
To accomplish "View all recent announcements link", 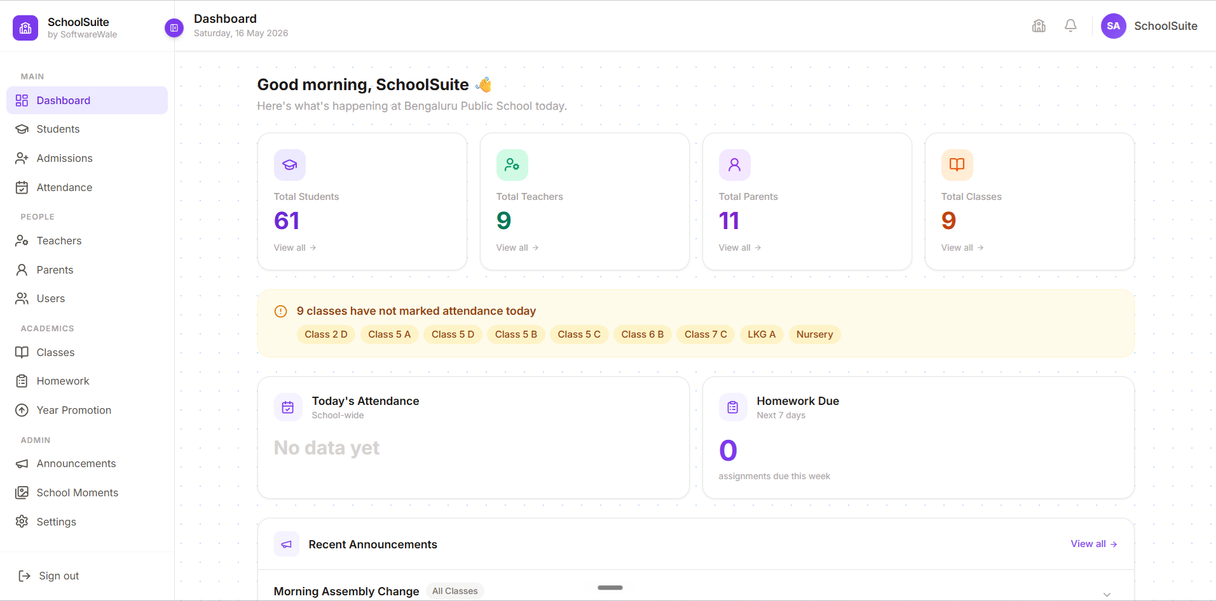I will 1094,544.
